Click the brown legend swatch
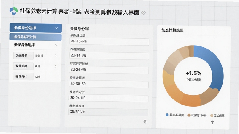 [189, 115]
